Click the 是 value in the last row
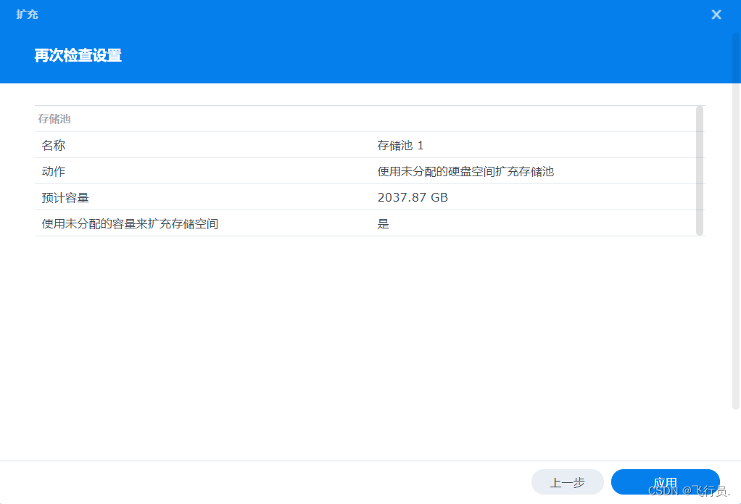Viewport: 741px width, 504px height. [384, 223]
